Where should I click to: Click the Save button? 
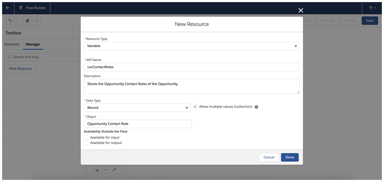(370, 21)
